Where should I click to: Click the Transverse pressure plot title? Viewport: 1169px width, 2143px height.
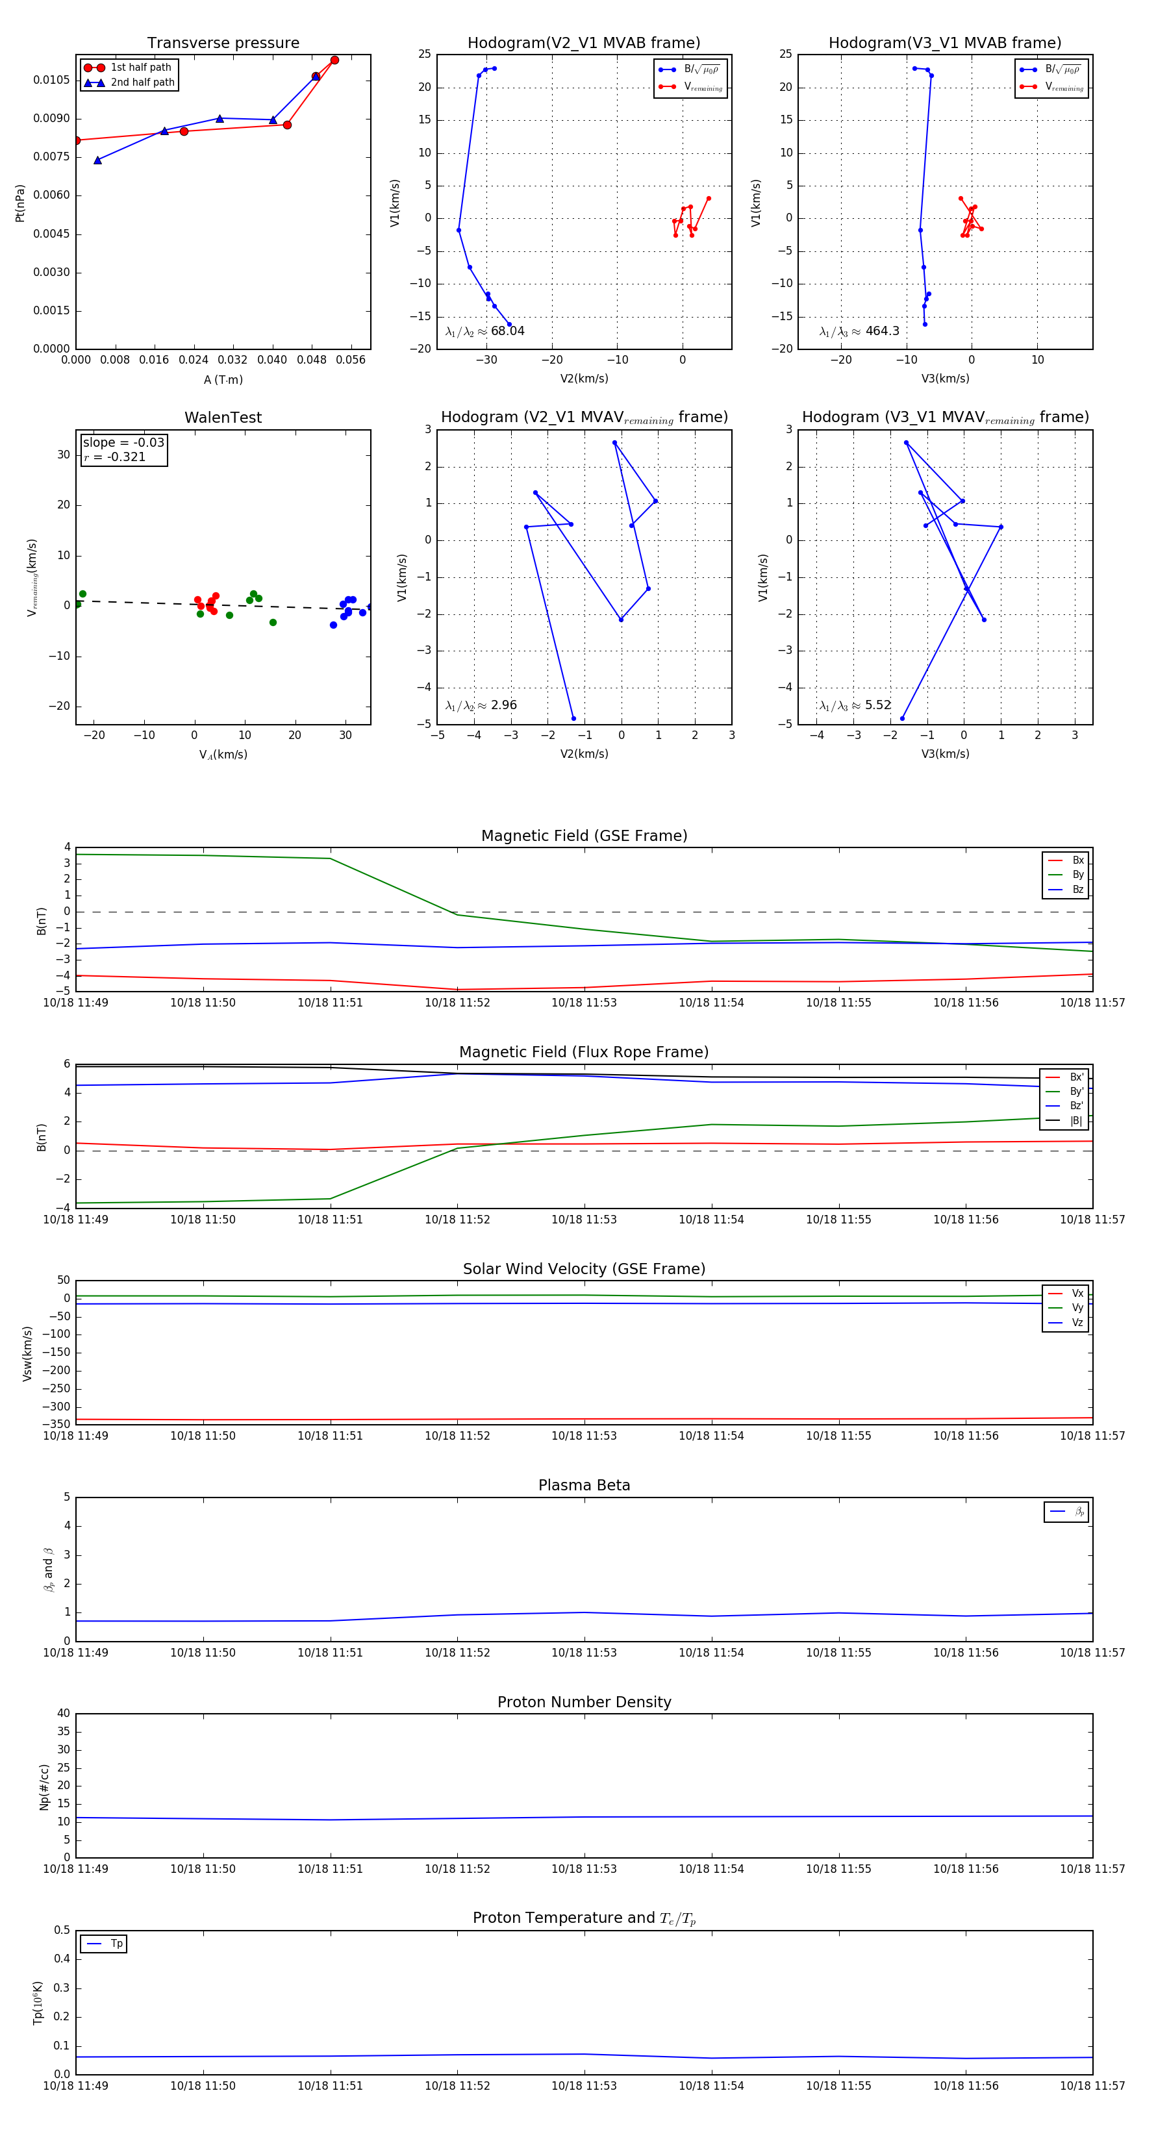(223, 44)
